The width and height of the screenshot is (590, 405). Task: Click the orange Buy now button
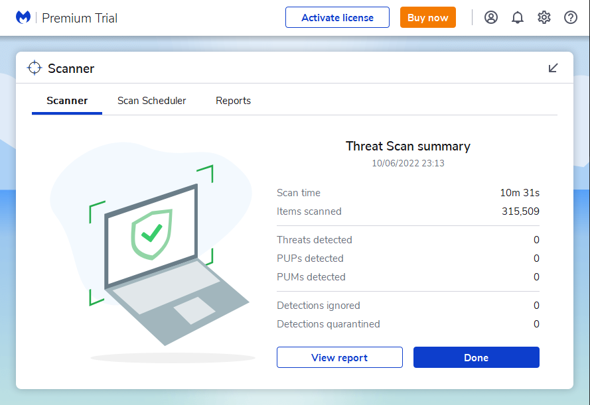pyautogui.click(x=428, y=18)
